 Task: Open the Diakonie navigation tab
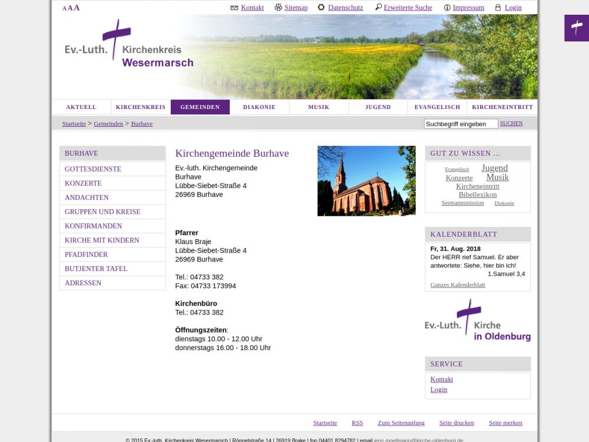point(259,107)
